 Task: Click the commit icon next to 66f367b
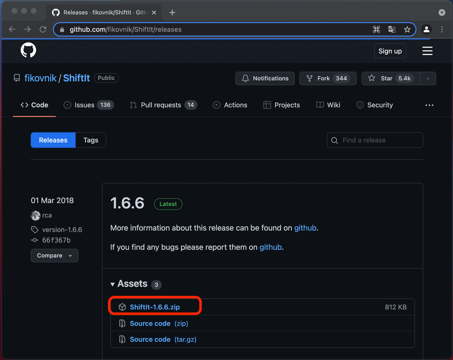[35, 240]
